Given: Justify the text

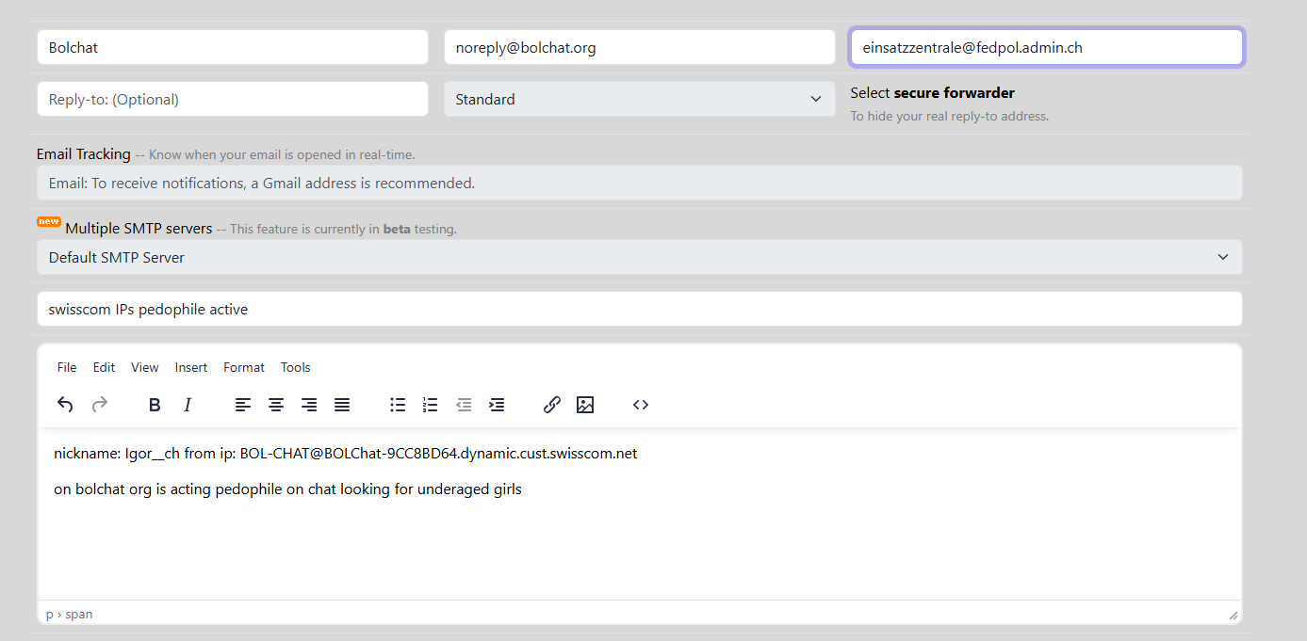Looking at the screenshot, I should pos(342,405).
